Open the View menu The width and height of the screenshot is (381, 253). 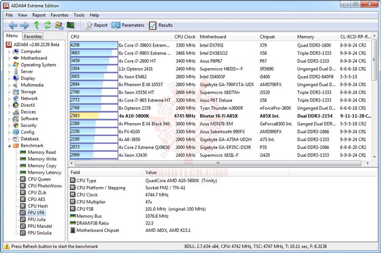coord(22,15)
